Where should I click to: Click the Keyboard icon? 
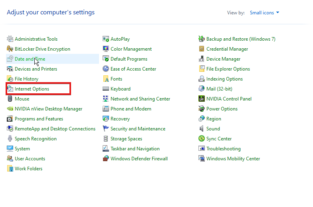pos(105,89)
